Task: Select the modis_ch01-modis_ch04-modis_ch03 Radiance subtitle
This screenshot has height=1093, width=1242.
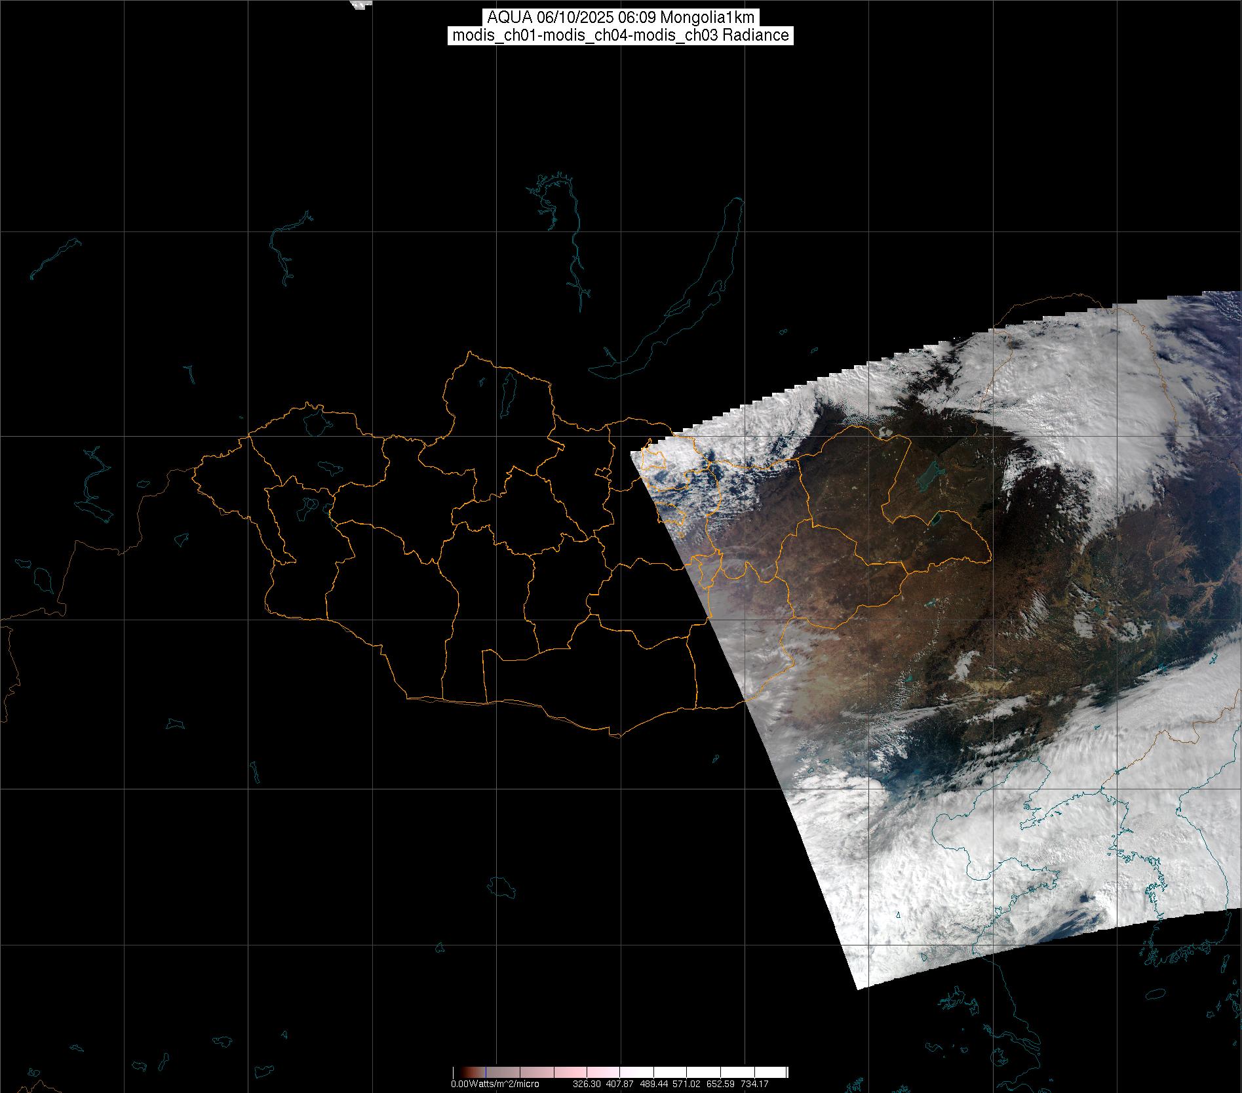Action: pos(620,35)
